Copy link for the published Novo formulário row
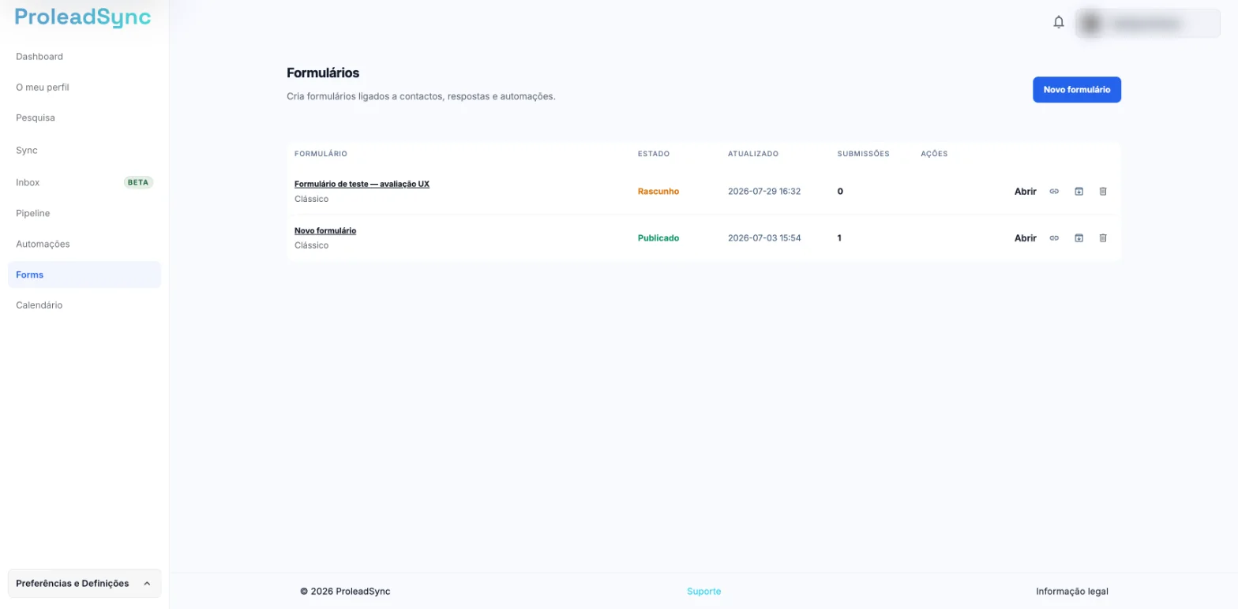The width and height of the screenshot is (1238, 609). (x=1054, y=237)
